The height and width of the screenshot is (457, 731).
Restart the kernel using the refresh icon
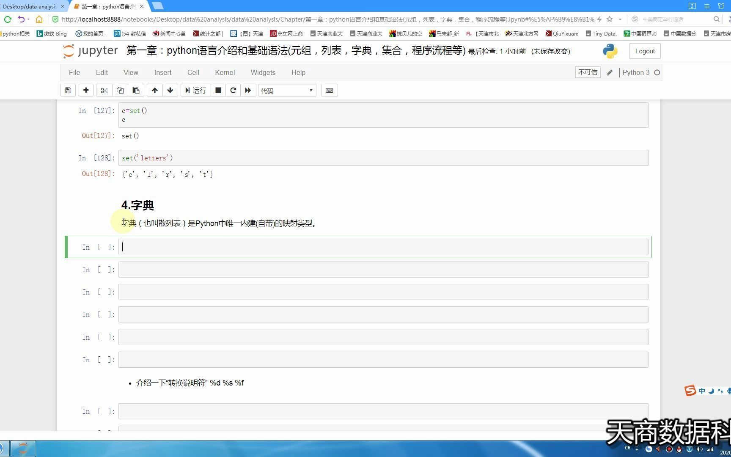tap(233, 90)
